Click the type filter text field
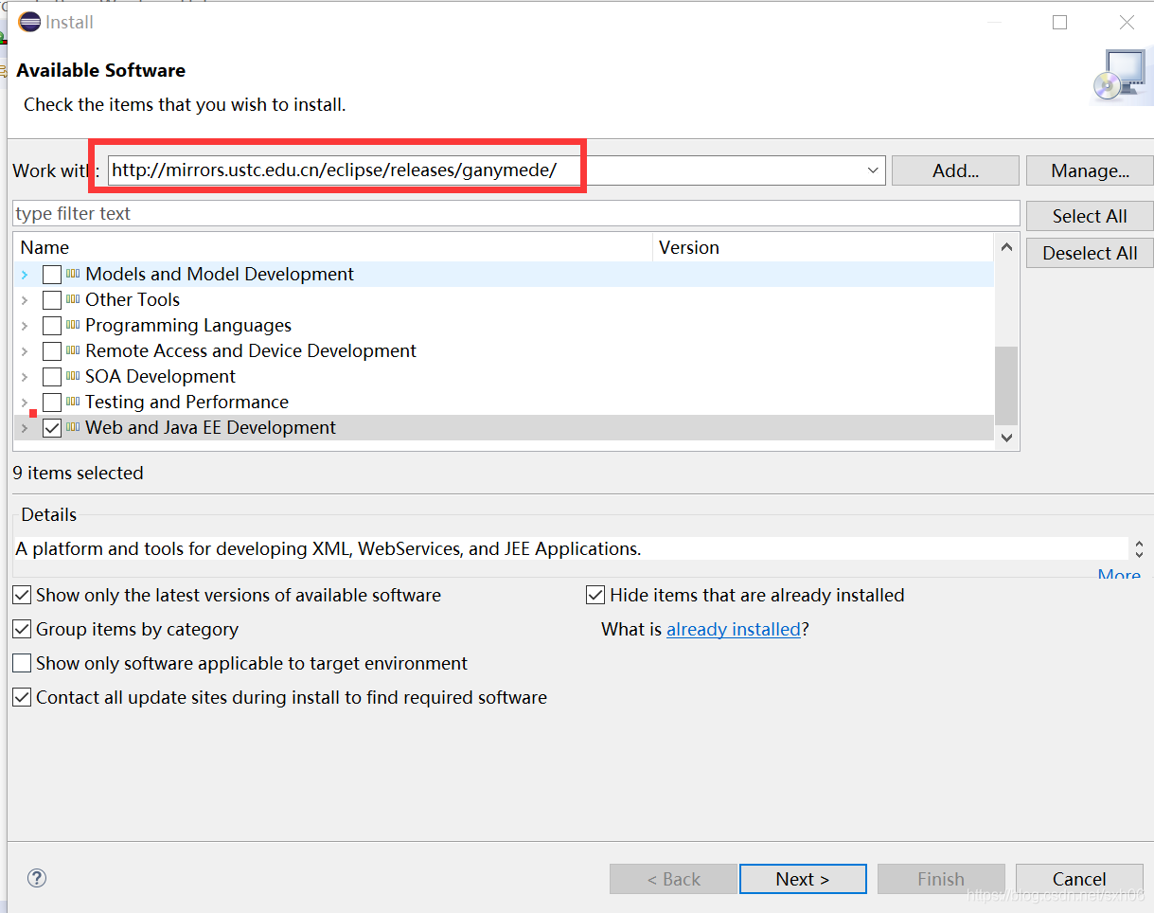The image size is (1154, 913). [x=516, y=213]
